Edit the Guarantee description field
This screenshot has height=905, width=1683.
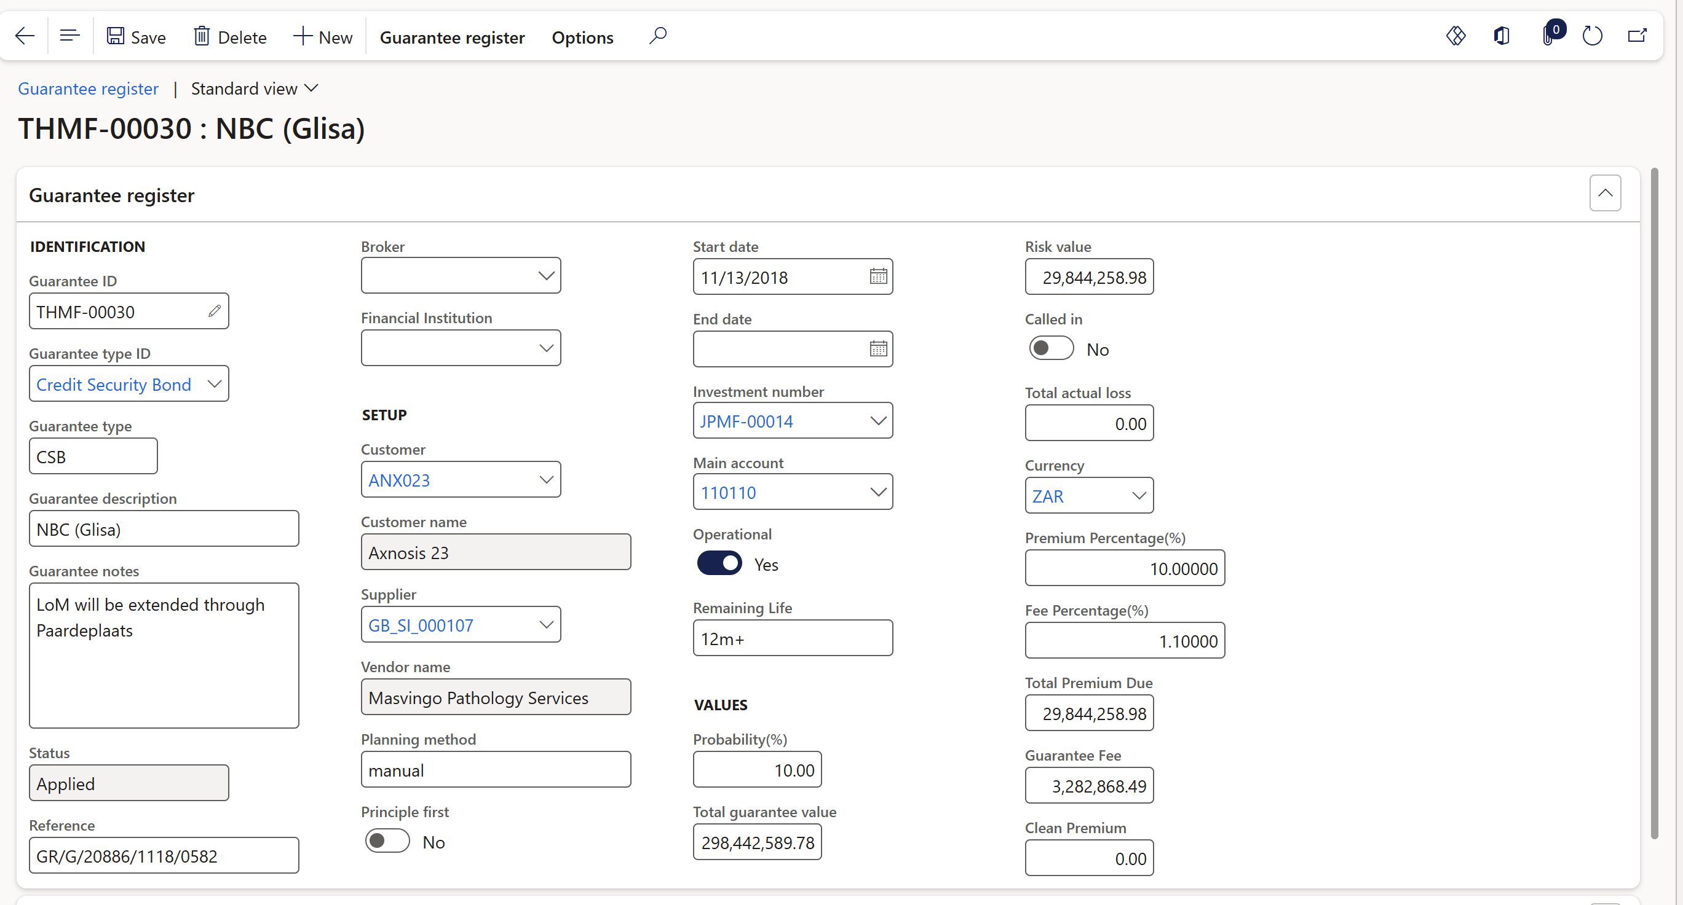pos(164,529)
